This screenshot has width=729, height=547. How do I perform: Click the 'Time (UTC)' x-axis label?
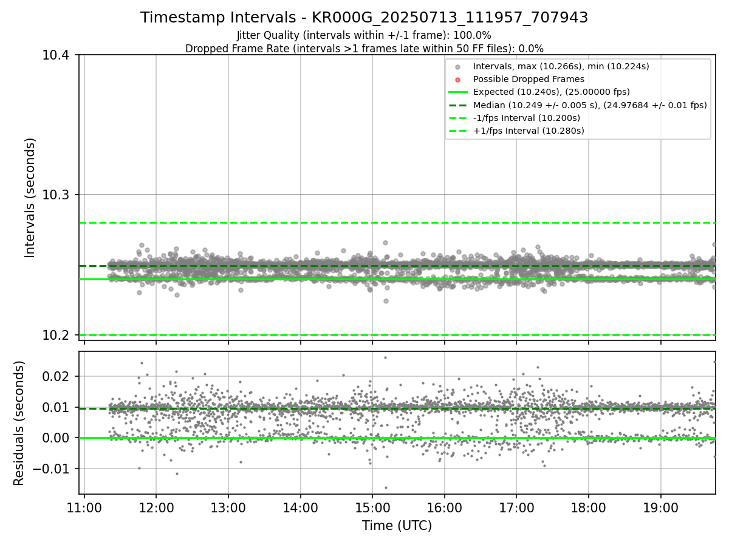[x=397, y=526]
